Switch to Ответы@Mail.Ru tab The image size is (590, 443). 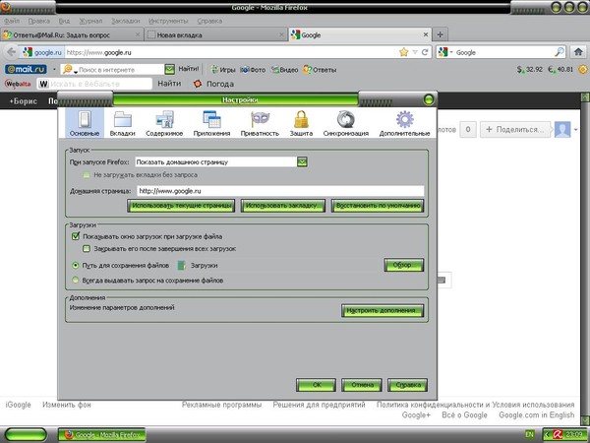click(72, 34)
